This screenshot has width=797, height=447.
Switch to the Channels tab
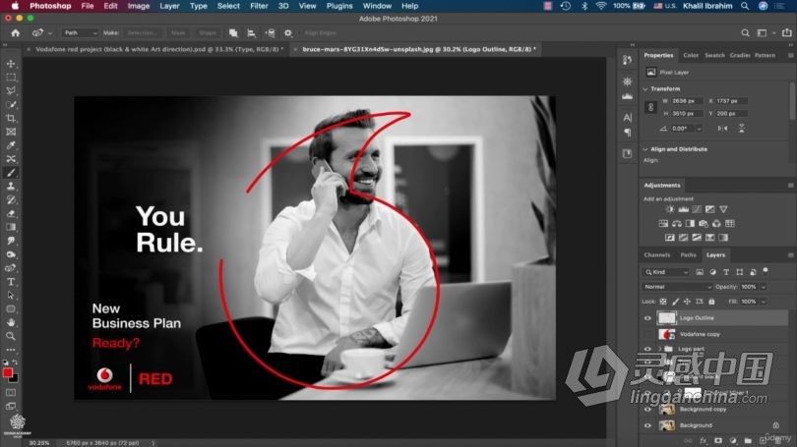tap(656, 255)
